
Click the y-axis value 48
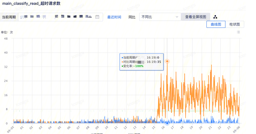(x=6, y=39)
